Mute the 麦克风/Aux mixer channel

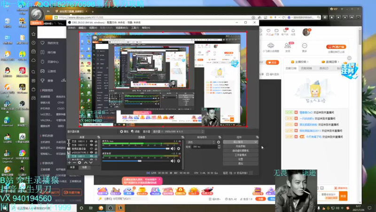[x=173, y=148]
